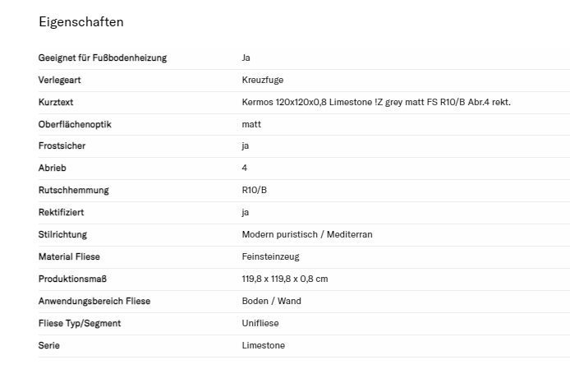
Task: Select the Material Fliese label
Action: (69, 257)
